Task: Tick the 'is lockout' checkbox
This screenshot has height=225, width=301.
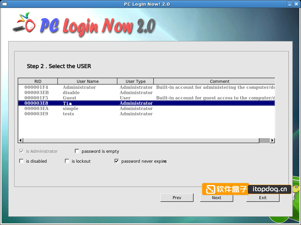Action: (x=67, y=161)
